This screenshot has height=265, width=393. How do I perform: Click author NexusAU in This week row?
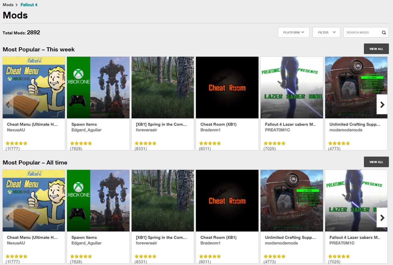click(x=16, y=130)
